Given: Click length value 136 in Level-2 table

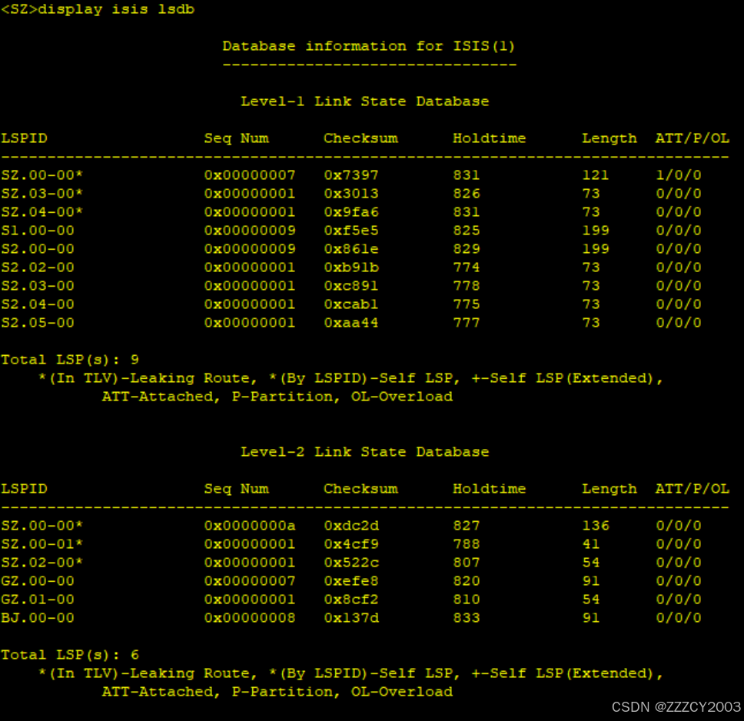Looking at the screenshot, I should coord(595,526).
